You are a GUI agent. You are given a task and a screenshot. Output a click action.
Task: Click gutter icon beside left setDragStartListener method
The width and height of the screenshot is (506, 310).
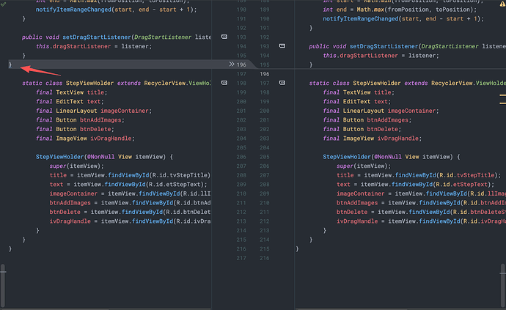(224, 37)
